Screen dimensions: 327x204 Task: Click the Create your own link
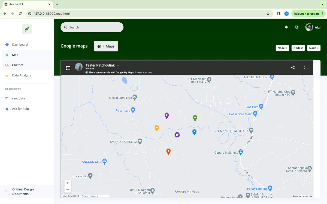(x=144, y=73)
